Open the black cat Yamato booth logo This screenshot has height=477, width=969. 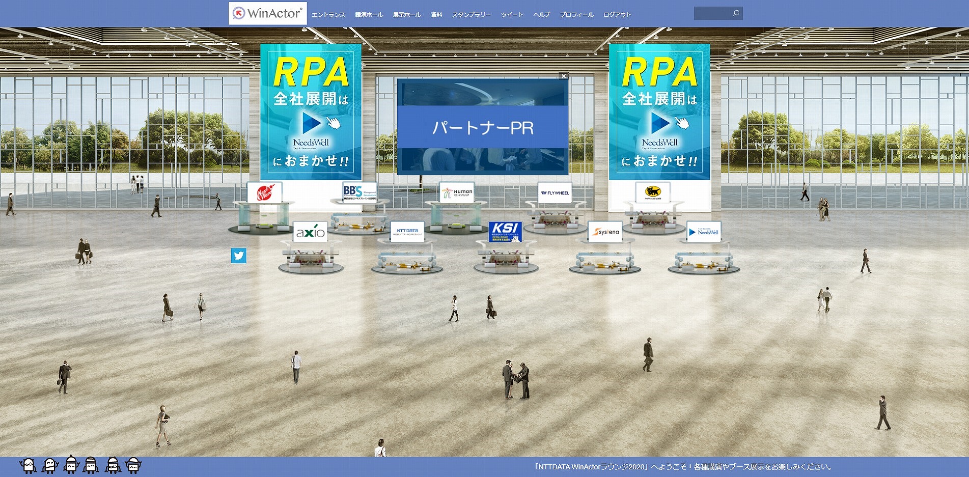click(653, 192)
